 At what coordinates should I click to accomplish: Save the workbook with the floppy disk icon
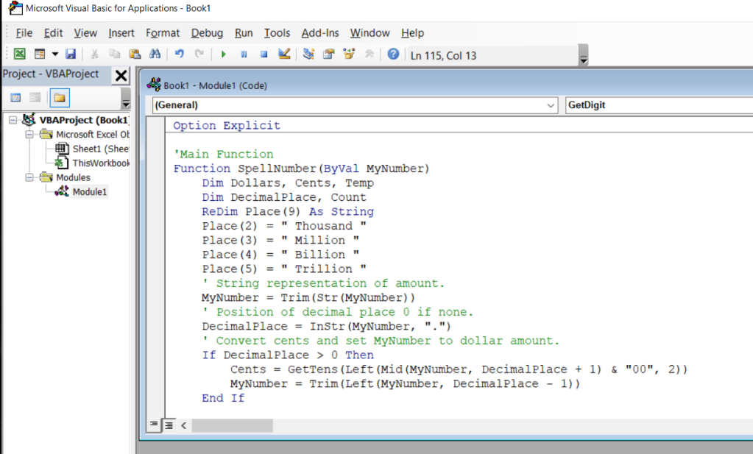[x=71, y=54]
